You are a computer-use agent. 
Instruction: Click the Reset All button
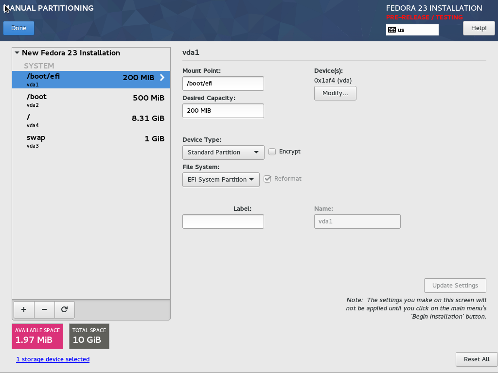point(477,359)
